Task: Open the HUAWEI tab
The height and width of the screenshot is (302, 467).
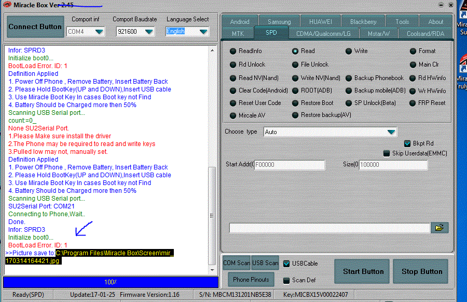Action: point(321,21)
